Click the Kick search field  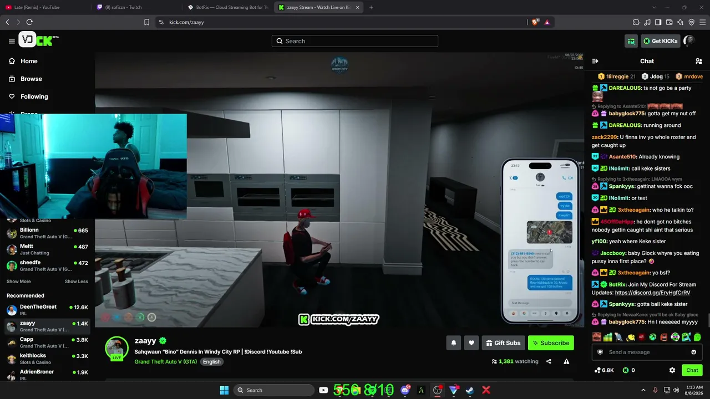pos(355,41)
